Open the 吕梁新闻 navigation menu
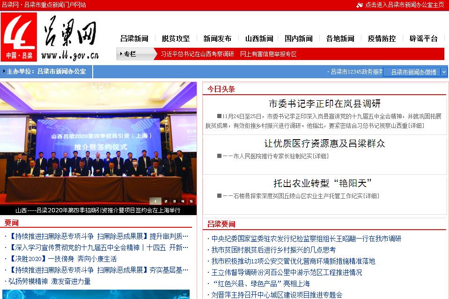 click(x=134, y=38)
